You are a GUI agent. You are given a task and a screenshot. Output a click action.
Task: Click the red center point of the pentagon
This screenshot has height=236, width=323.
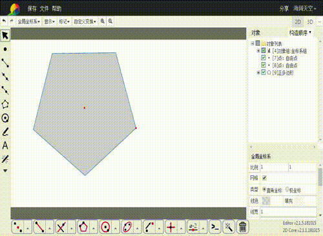(85, 108)
